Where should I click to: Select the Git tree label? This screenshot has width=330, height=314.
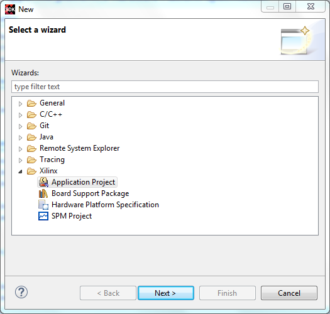45,126
